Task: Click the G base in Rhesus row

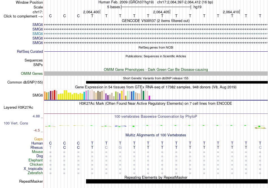Action: (120, 147)
